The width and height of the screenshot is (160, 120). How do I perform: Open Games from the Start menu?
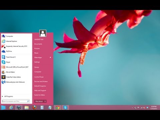click(x=37, y=67)
